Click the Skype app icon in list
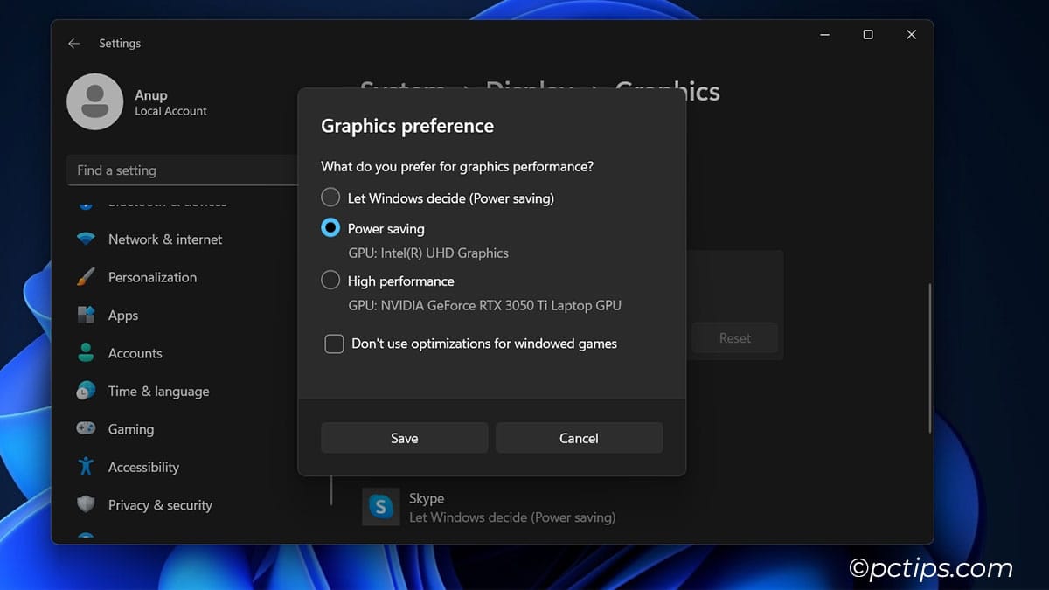 pyautogui.click(x=380, y=507)
